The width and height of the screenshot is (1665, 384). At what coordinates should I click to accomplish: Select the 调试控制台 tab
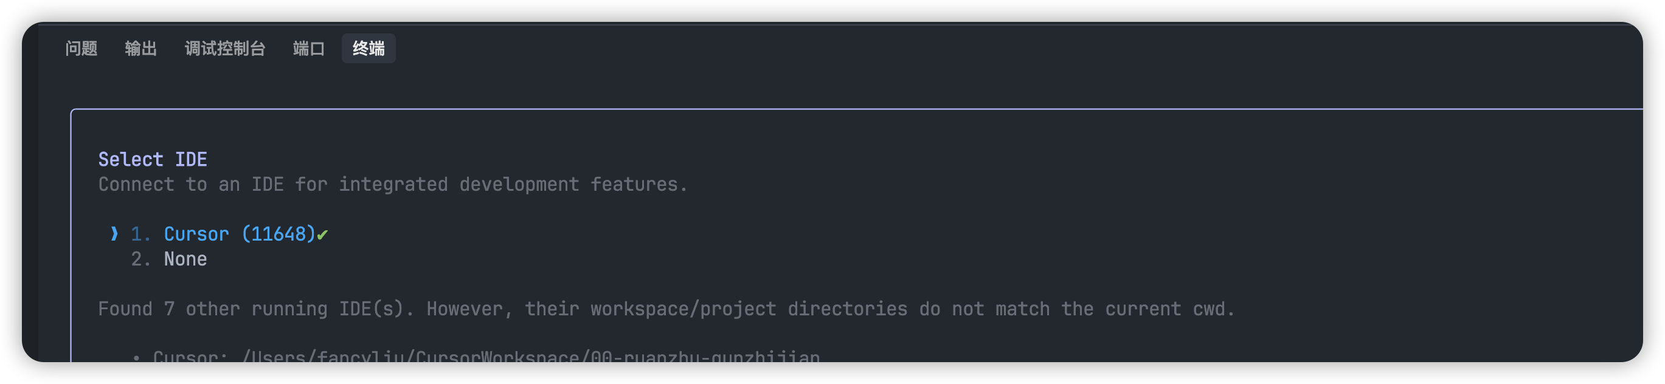224,49
